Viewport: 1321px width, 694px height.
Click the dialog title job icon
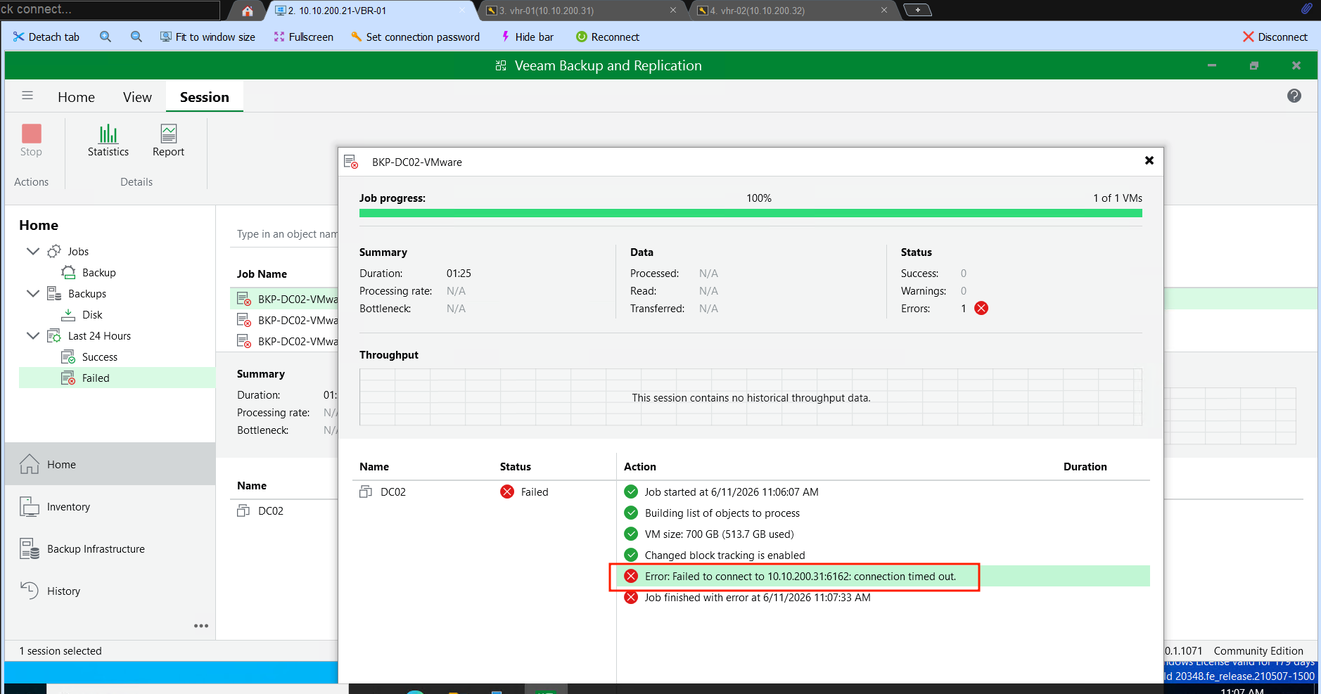point(351,162)
